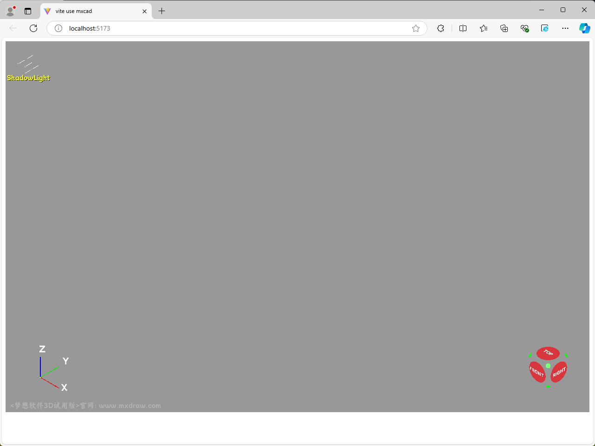Open the browser profile menu

click(x=11, y=11)
